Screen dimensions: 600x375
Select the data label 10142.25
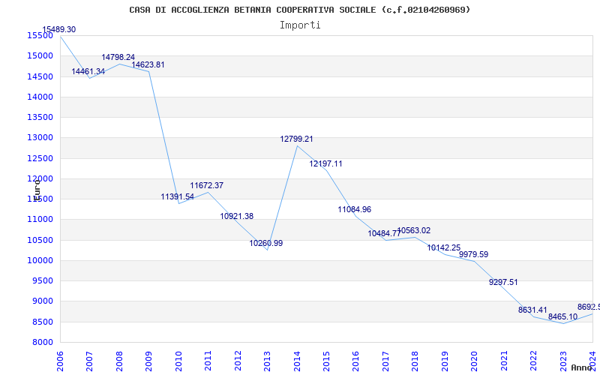pyautogui.click(x=443, y=247)
